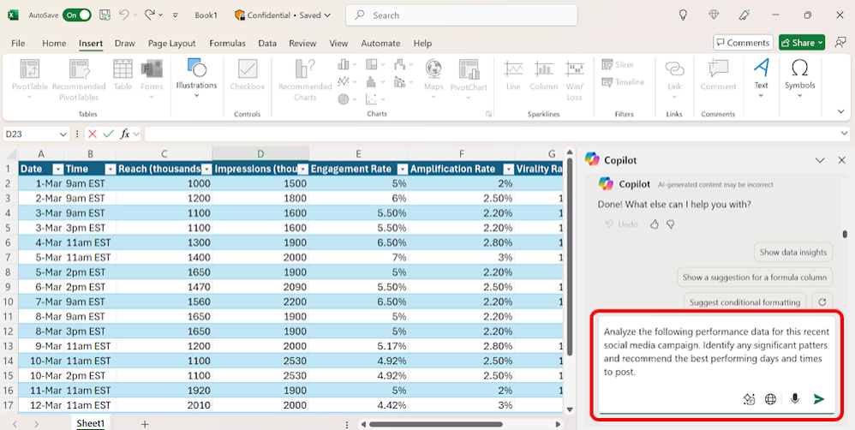Screen dimensions: 855x430
Task: Click the Redo arrow in title bar
Action: 150,15
